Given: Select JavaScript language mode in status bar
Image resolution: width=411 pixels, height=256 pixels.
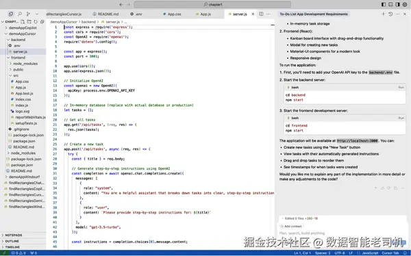Looking at the screenshot, I should tap(370, 253).
